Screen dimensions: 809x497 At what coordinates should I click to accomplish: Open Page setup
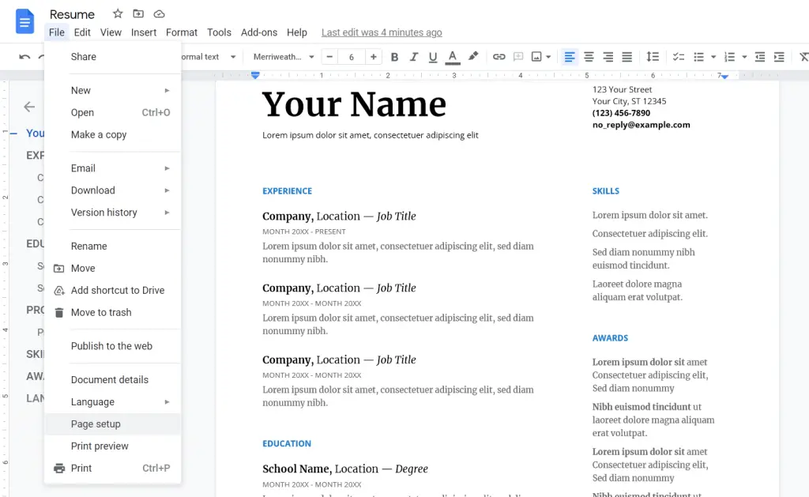(x=113, y=424)
